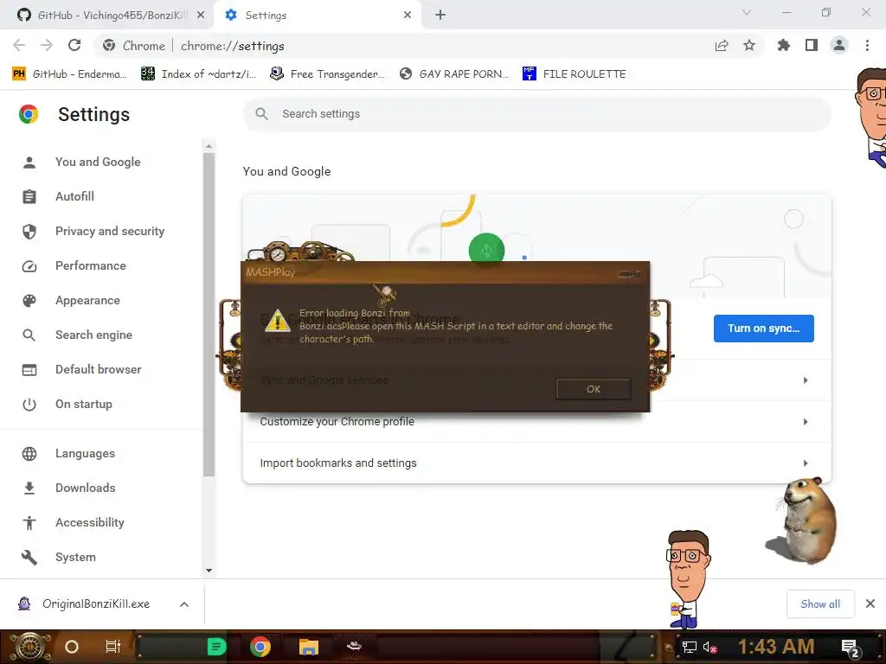Viewport: 886px width, 664px height.
Task: Open System settings
Action: click(x=75, y=558)
